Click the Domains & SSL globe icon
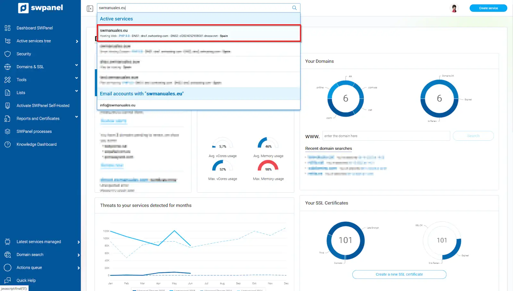 [8, 67]
